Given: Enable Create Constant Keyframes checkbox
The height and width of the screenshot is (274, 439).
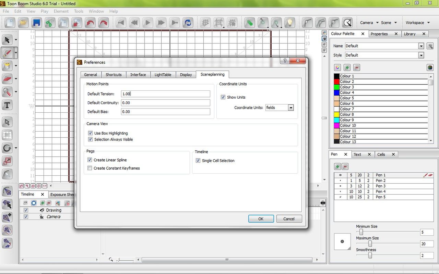Looking at the screenshot, I should point(90,168).
